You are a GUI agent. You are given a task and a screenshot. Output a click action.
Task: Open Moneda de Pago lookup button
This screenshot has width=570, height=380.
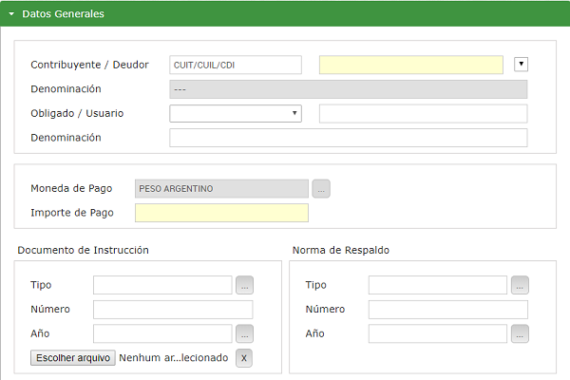321,188
